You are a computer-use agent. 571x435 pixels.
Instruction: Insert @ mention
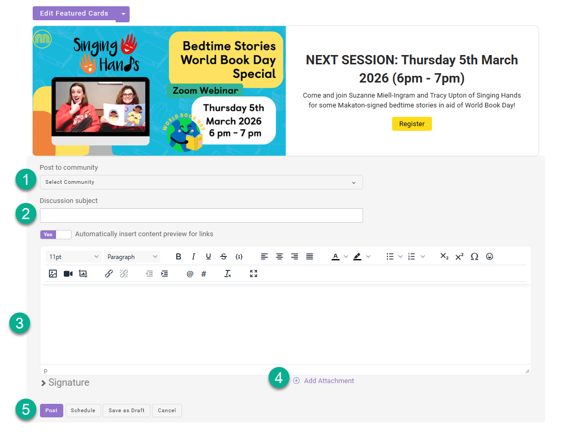[x=190, y=274]
